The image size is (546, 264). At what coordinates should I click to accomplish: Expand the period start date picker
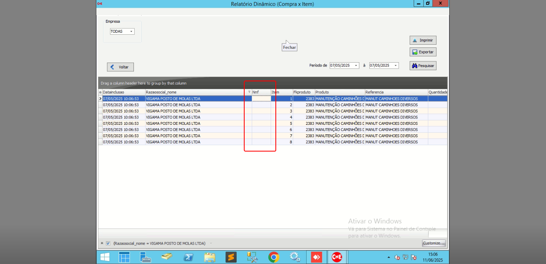(356, 65)
